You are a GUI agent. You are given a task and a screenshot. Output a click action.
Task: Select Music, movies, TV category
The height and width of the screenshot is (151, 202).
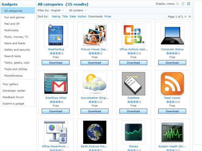pos(16,37)
